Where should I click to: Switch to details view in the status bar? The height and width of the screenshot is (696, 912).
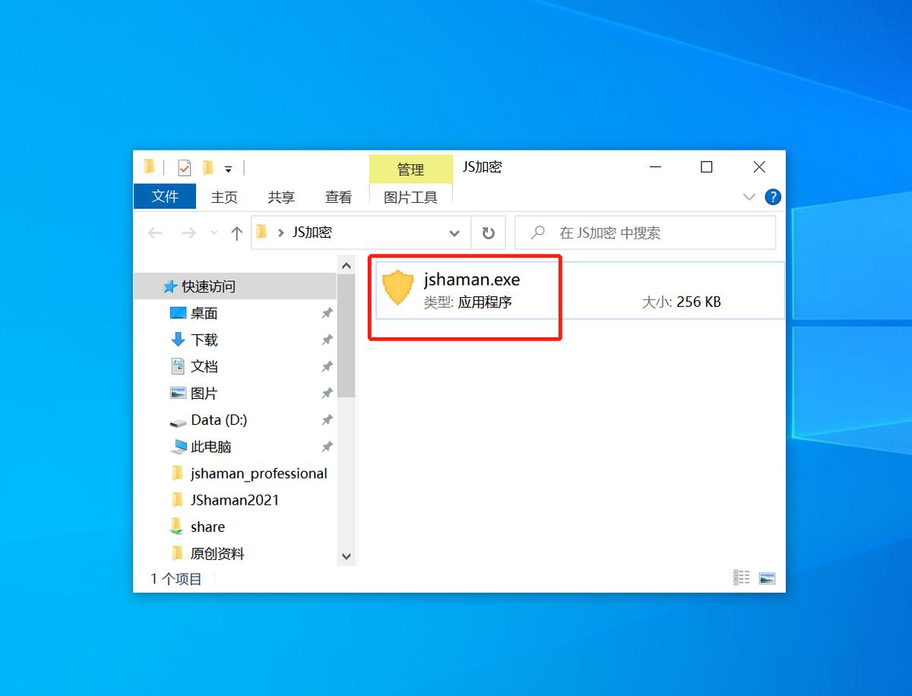click(741, 577)
